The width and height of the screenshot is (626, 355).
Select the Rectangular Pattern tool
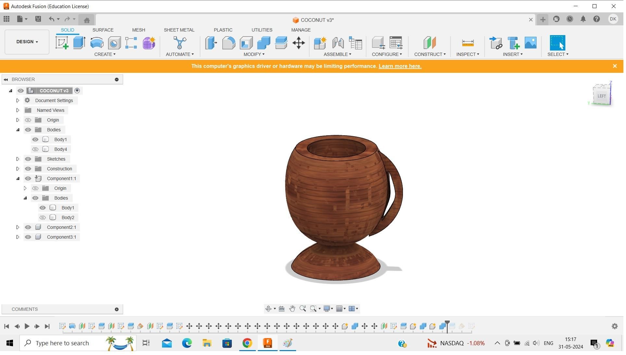tap(131, 43)
